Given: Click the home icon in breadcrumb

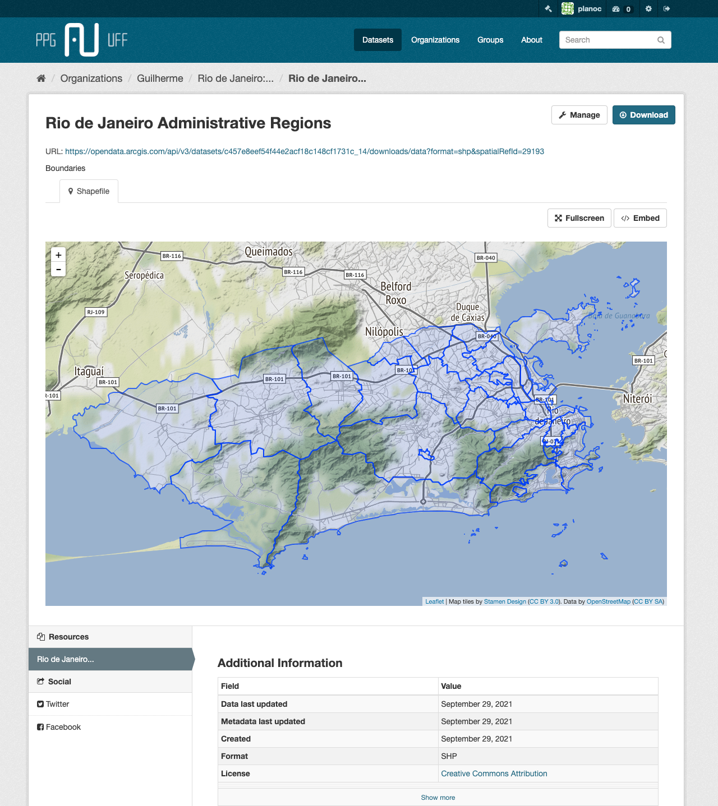Looking at the screenshot, I should point(41,78).
